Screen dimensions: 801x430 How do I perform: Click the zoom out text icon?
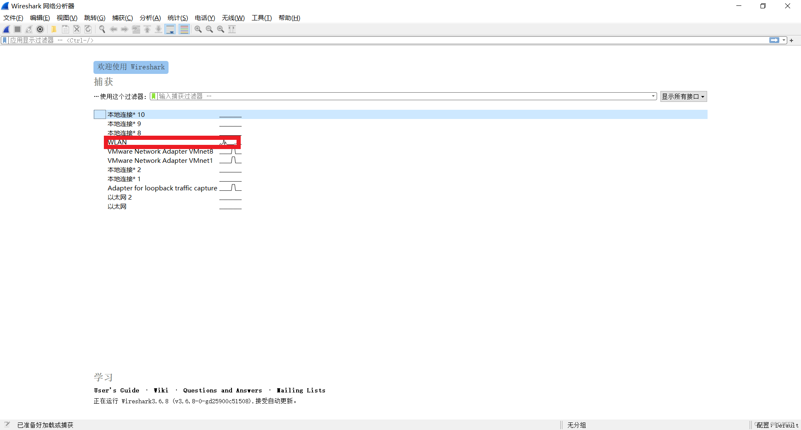[x=209, y=29]
